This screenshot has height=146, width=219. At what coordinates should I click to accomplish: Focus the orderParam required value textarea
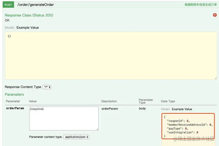click(64, 118)
